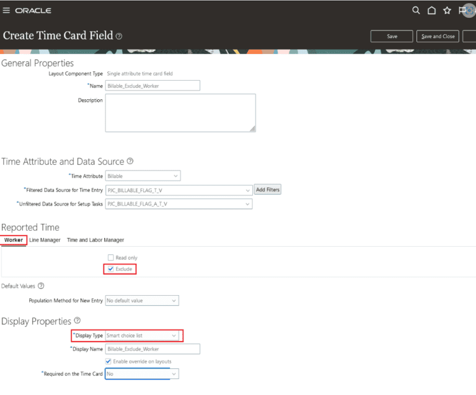Click help icon beside Create Time Card Field

pyautogui.click(x=119, y=36)
